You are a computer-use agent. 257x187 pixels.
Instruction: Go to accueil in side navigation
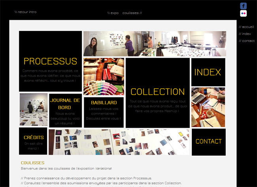pyautogui.click(x=246, y=27)
